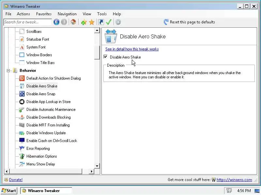Screen dimensions: 261x195
Task: Select Hibernation Options in the tree
Action: (42, 156)
